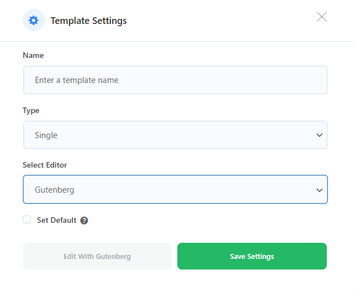Click the Type field chevron arrow

tap(320, 135)
